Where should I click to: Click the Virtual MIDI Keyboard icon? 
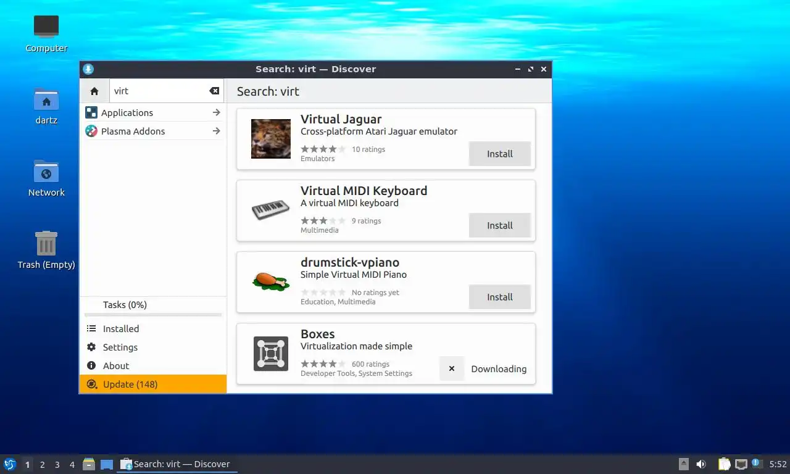click(x=271, y=210)
